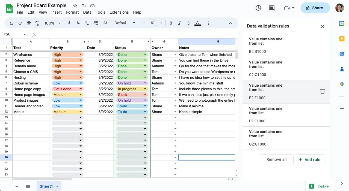Open the Data menu
This screenshot has height=191, width=349.
(87, 12)
